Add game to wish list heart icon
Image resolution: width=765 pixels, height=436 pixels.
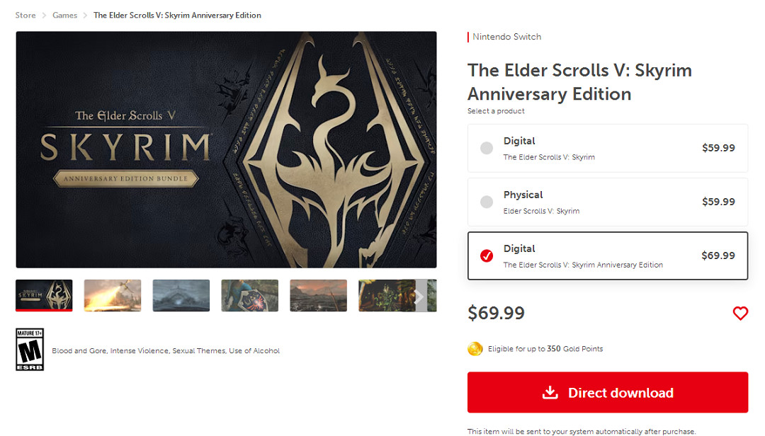pyautogui.click(x=740, y=313)
